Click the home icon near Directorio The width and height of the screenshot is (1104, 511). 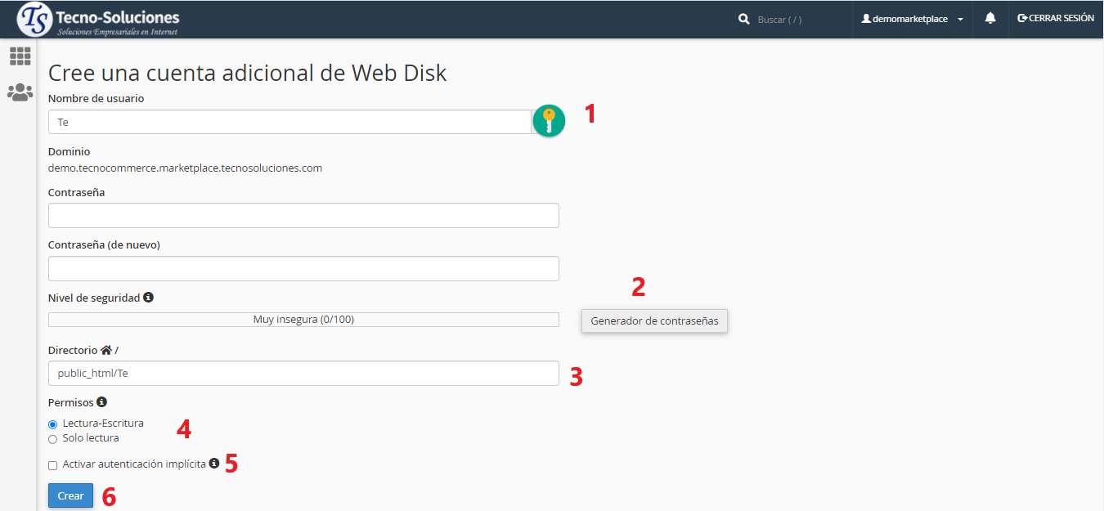(105, 350)
